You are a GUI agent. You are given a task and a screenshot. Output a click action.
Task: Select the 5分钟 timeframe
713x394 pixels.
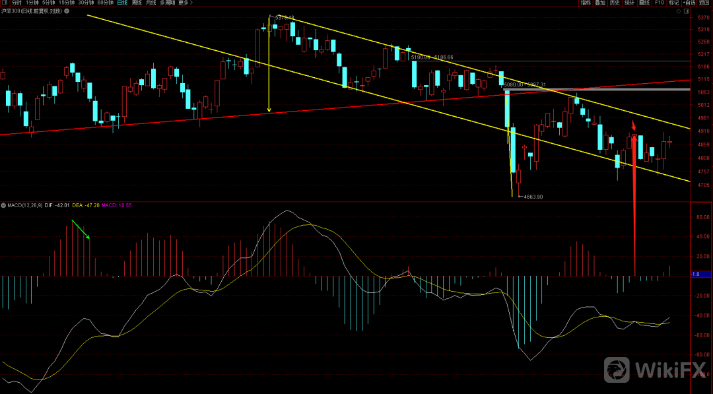(x=50, y=3)
